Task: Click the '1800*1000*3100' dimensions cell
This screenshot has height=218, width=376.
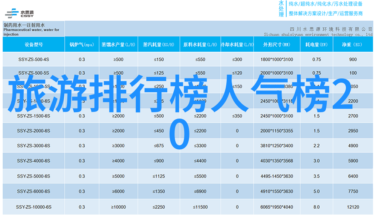Action: (x=277, y=59)
